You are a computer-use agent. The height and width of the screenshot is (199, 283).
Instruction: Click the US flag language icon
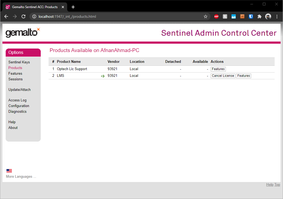9,171
